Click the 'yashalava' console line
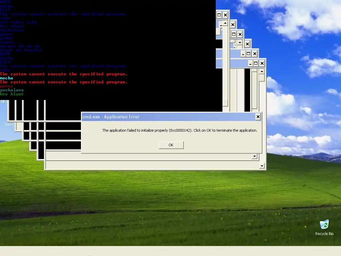This screenshot has height=256, width=341. pos(12,90)
